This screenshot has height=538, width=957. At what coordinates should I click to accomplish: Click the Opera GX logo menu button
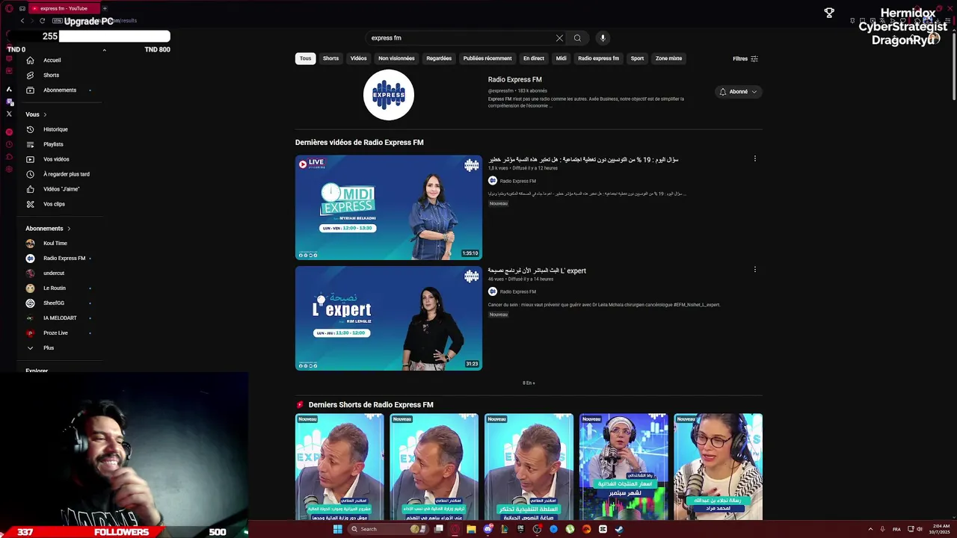9,8
